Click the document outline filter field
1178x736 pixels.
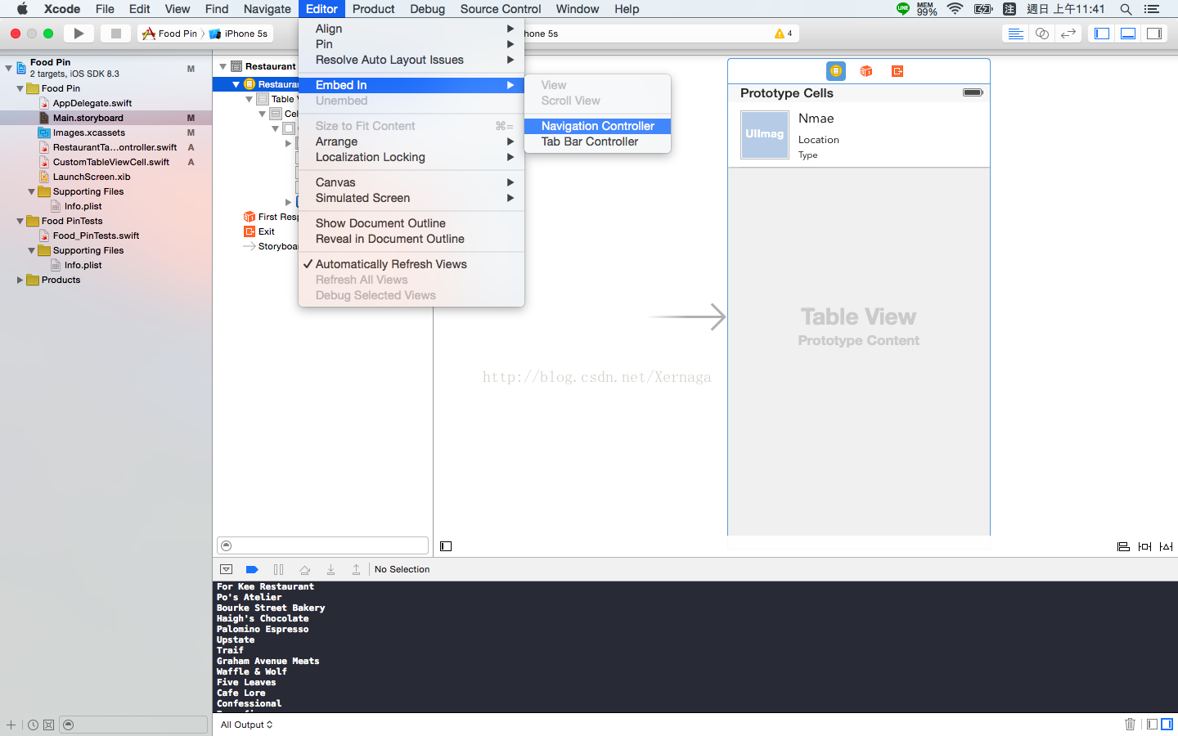[322, 545]
